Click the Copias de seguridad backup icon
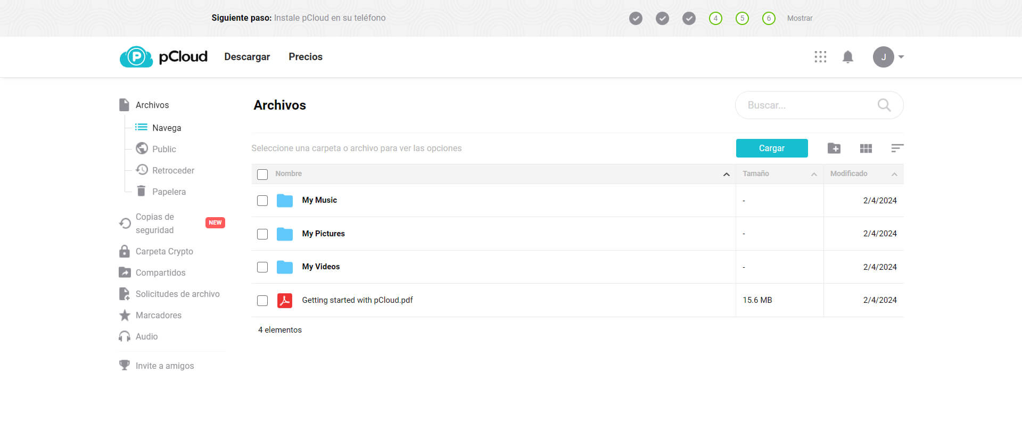The image size is (1022, 438). tap(125, 223)
